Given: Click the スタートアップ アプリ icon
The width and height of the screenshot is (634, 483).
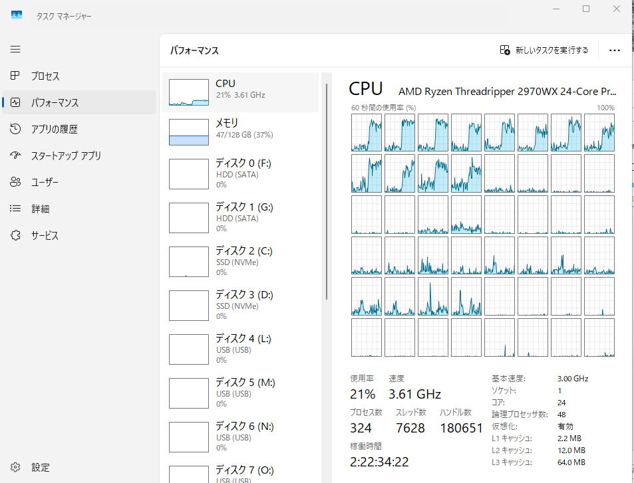Looking at the screenshot, I should pos(15,156).
